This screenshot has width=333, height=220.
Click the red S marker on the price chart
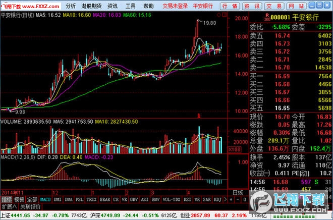pyautogui.click(x=199, y=116)
